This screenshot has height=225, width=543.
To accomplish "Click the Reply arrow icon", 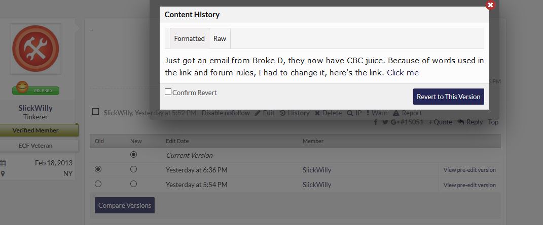I will 461,122.
